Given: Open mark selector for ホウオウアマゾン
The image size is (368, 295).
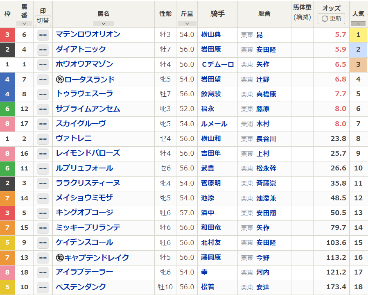Looking at the screenshot, I should 43,65.
